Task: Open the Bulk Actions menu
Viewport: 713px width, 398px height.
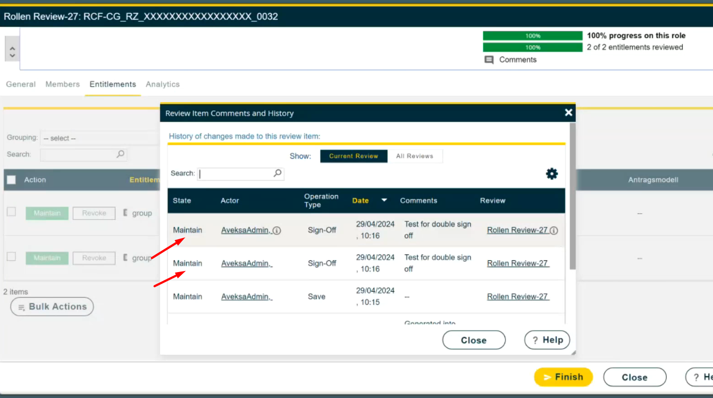Action: (52, 307)
